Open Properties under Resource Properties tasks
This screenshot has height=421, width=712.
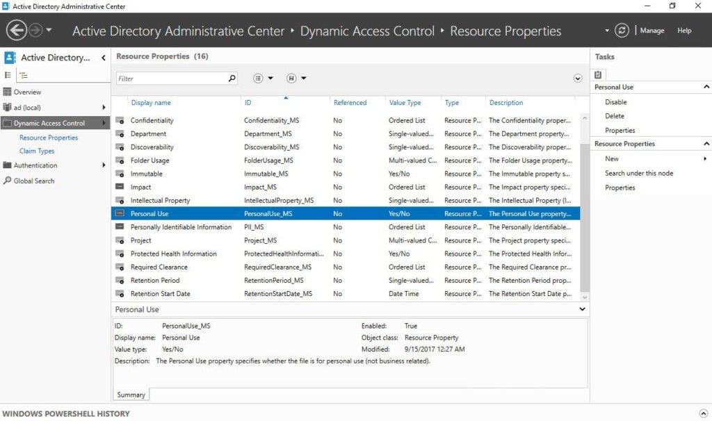(x=620, y=188)
